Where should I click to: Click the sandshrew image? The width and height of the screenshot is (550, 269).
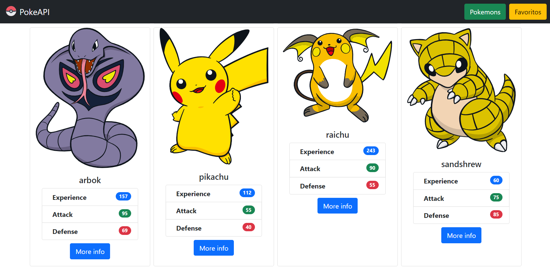click(461, 90)
